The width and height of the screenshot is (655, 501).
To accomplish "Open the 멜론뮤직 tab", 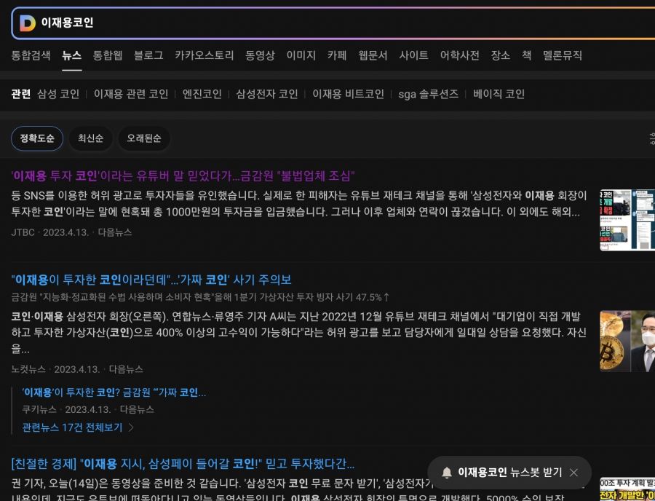I will (x=563, y=55).
